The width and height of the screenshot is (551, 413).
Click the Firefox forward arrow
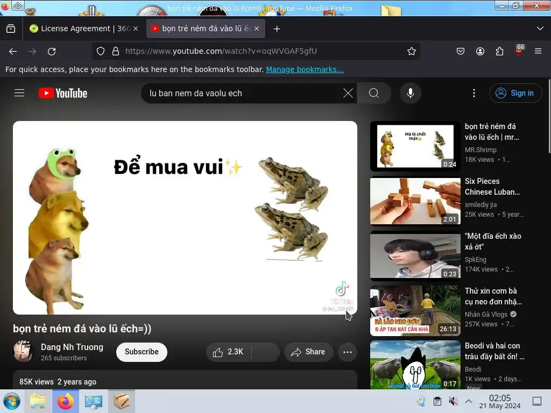32,51
